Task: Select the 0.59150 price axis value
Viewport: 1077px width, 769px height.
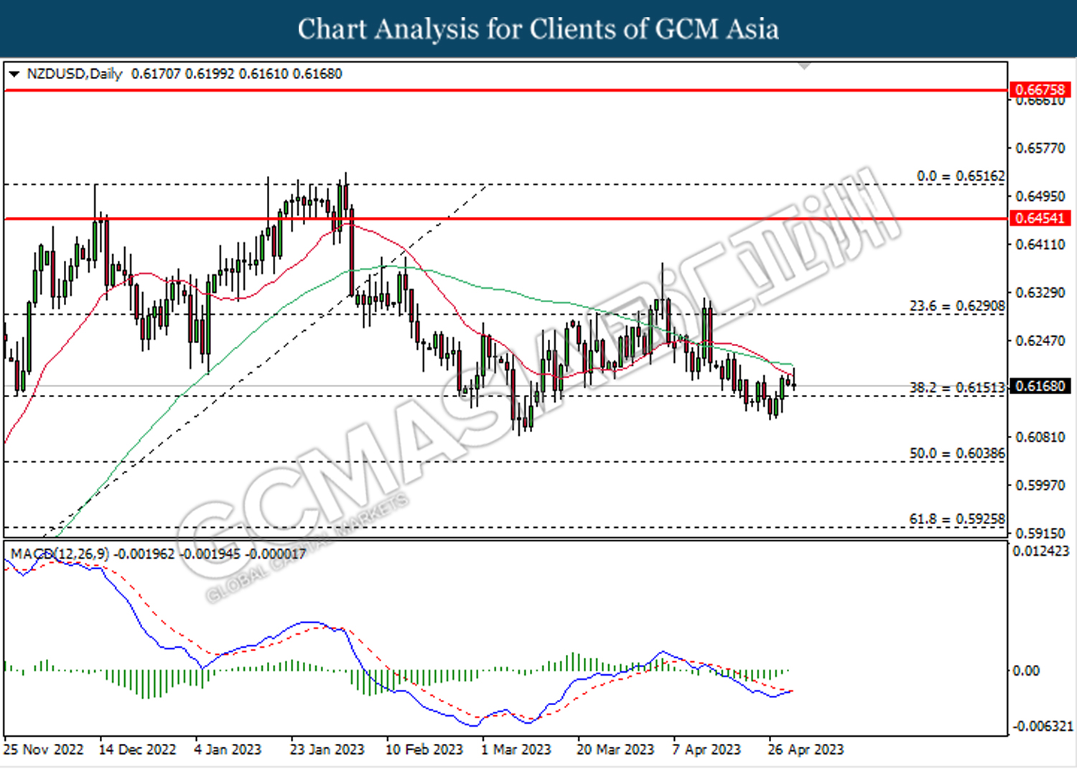Action: [1040, 533]
